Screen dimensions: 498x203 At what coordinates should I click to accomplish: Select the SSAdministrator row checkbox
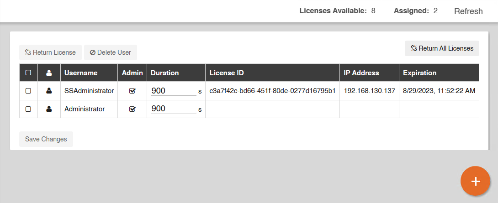28,91
